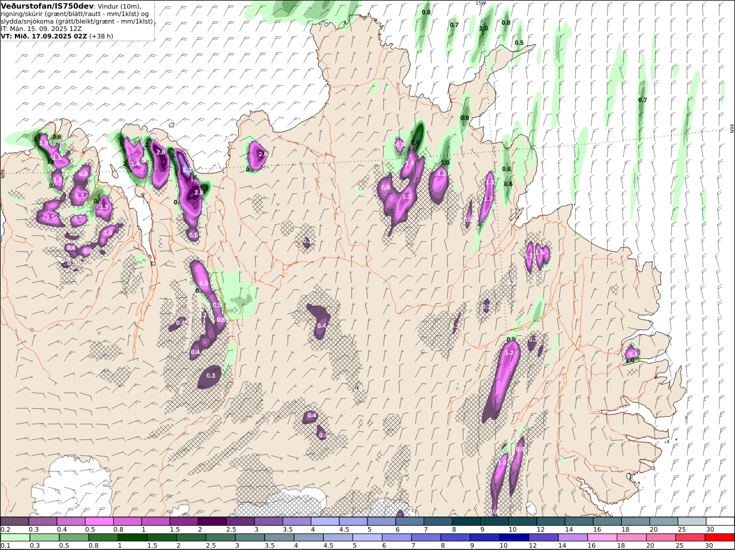The image size is (735, 550).
Task: Choose the rain-scale swatch labeled 14
Action: [x=572, y=537]
